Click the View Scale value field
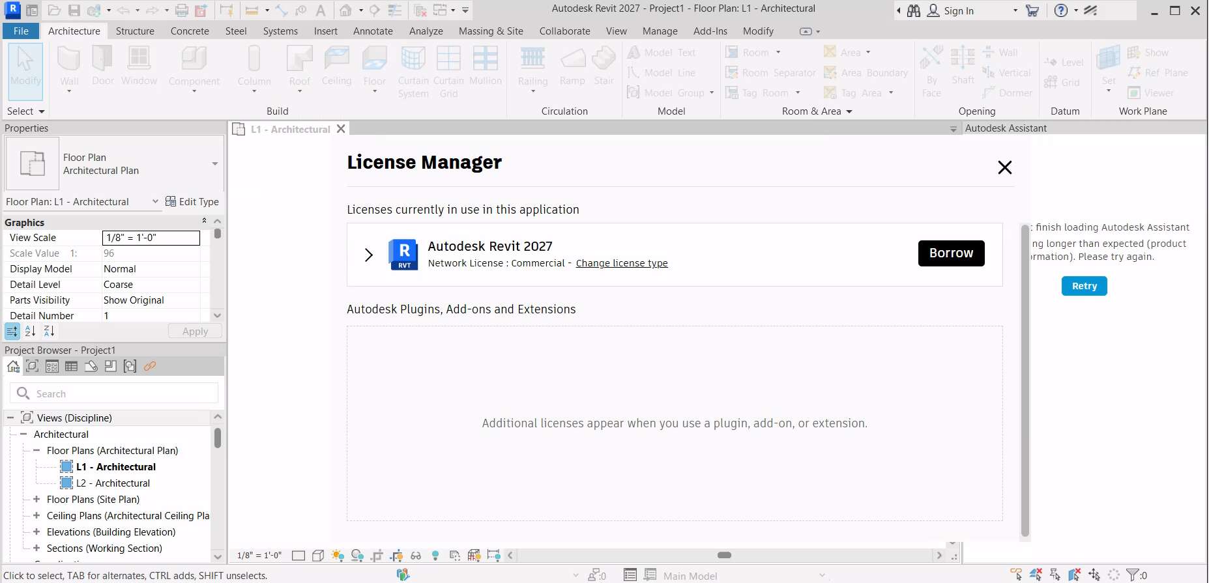 pos(151,238)
